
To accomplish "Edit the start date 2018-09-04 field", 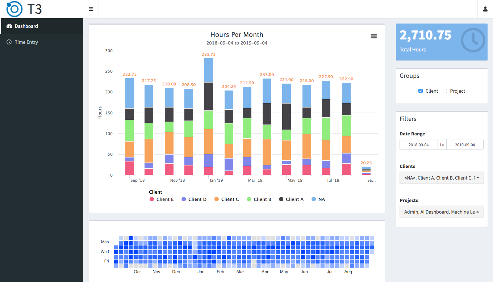I will [419, 145].
